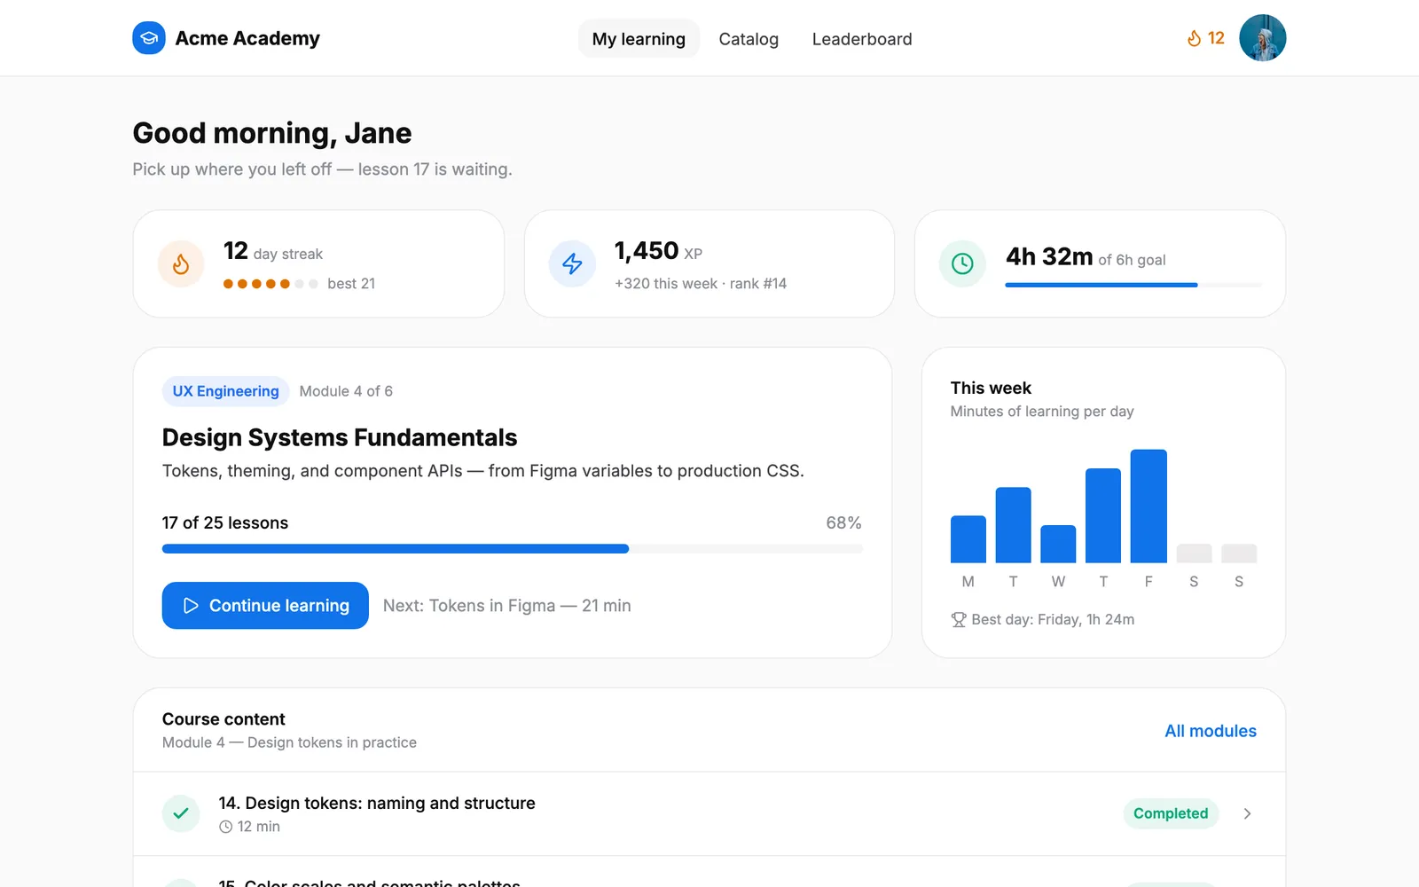Viewport: 1419px width, 887px height.
Task: Click the flame icon in streak card
Action: coord(181,264)
